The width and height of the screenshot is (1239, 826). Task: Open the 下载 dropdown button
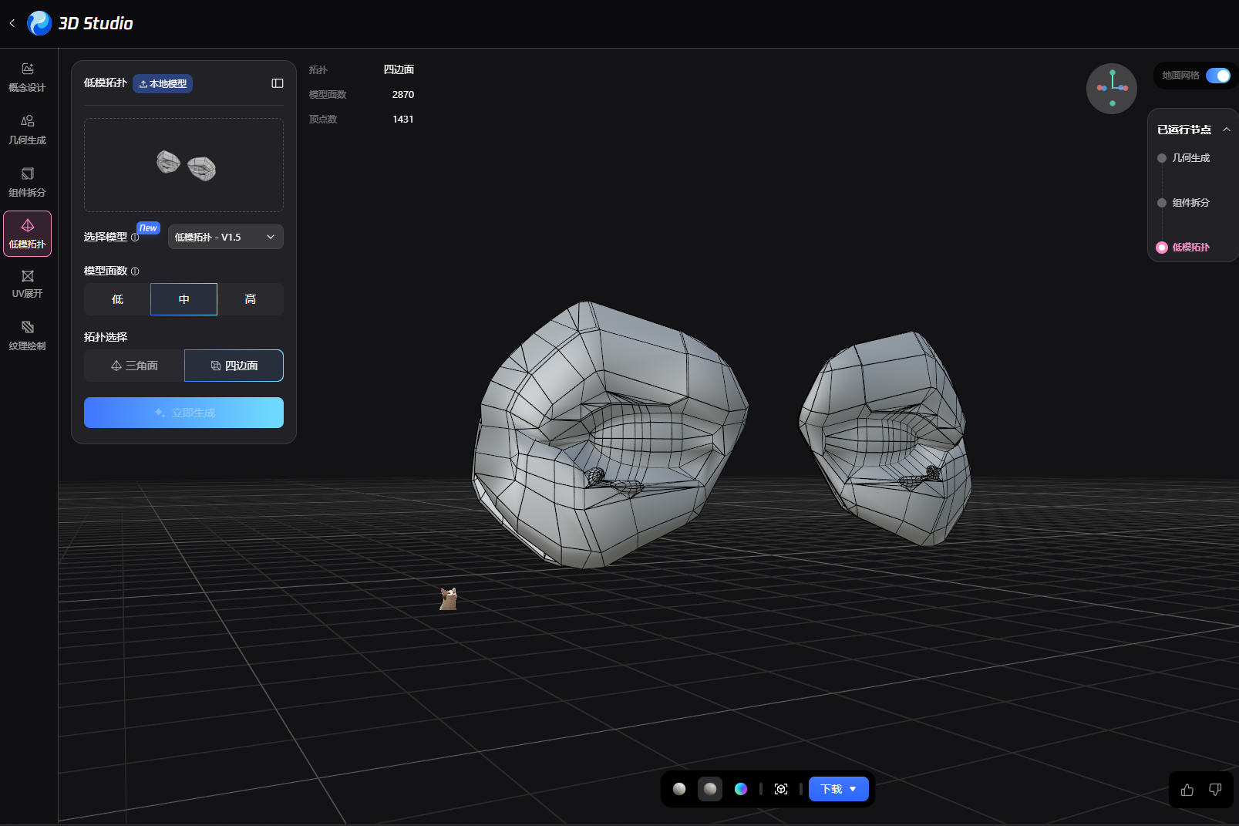point(839,789)
